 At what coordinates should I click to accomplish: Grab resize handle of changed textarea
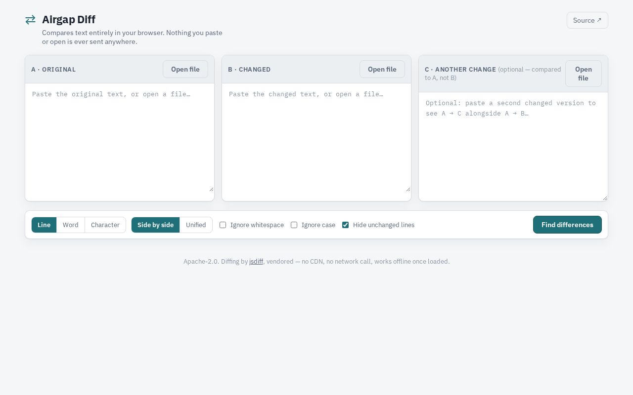(x=408, y=189)
